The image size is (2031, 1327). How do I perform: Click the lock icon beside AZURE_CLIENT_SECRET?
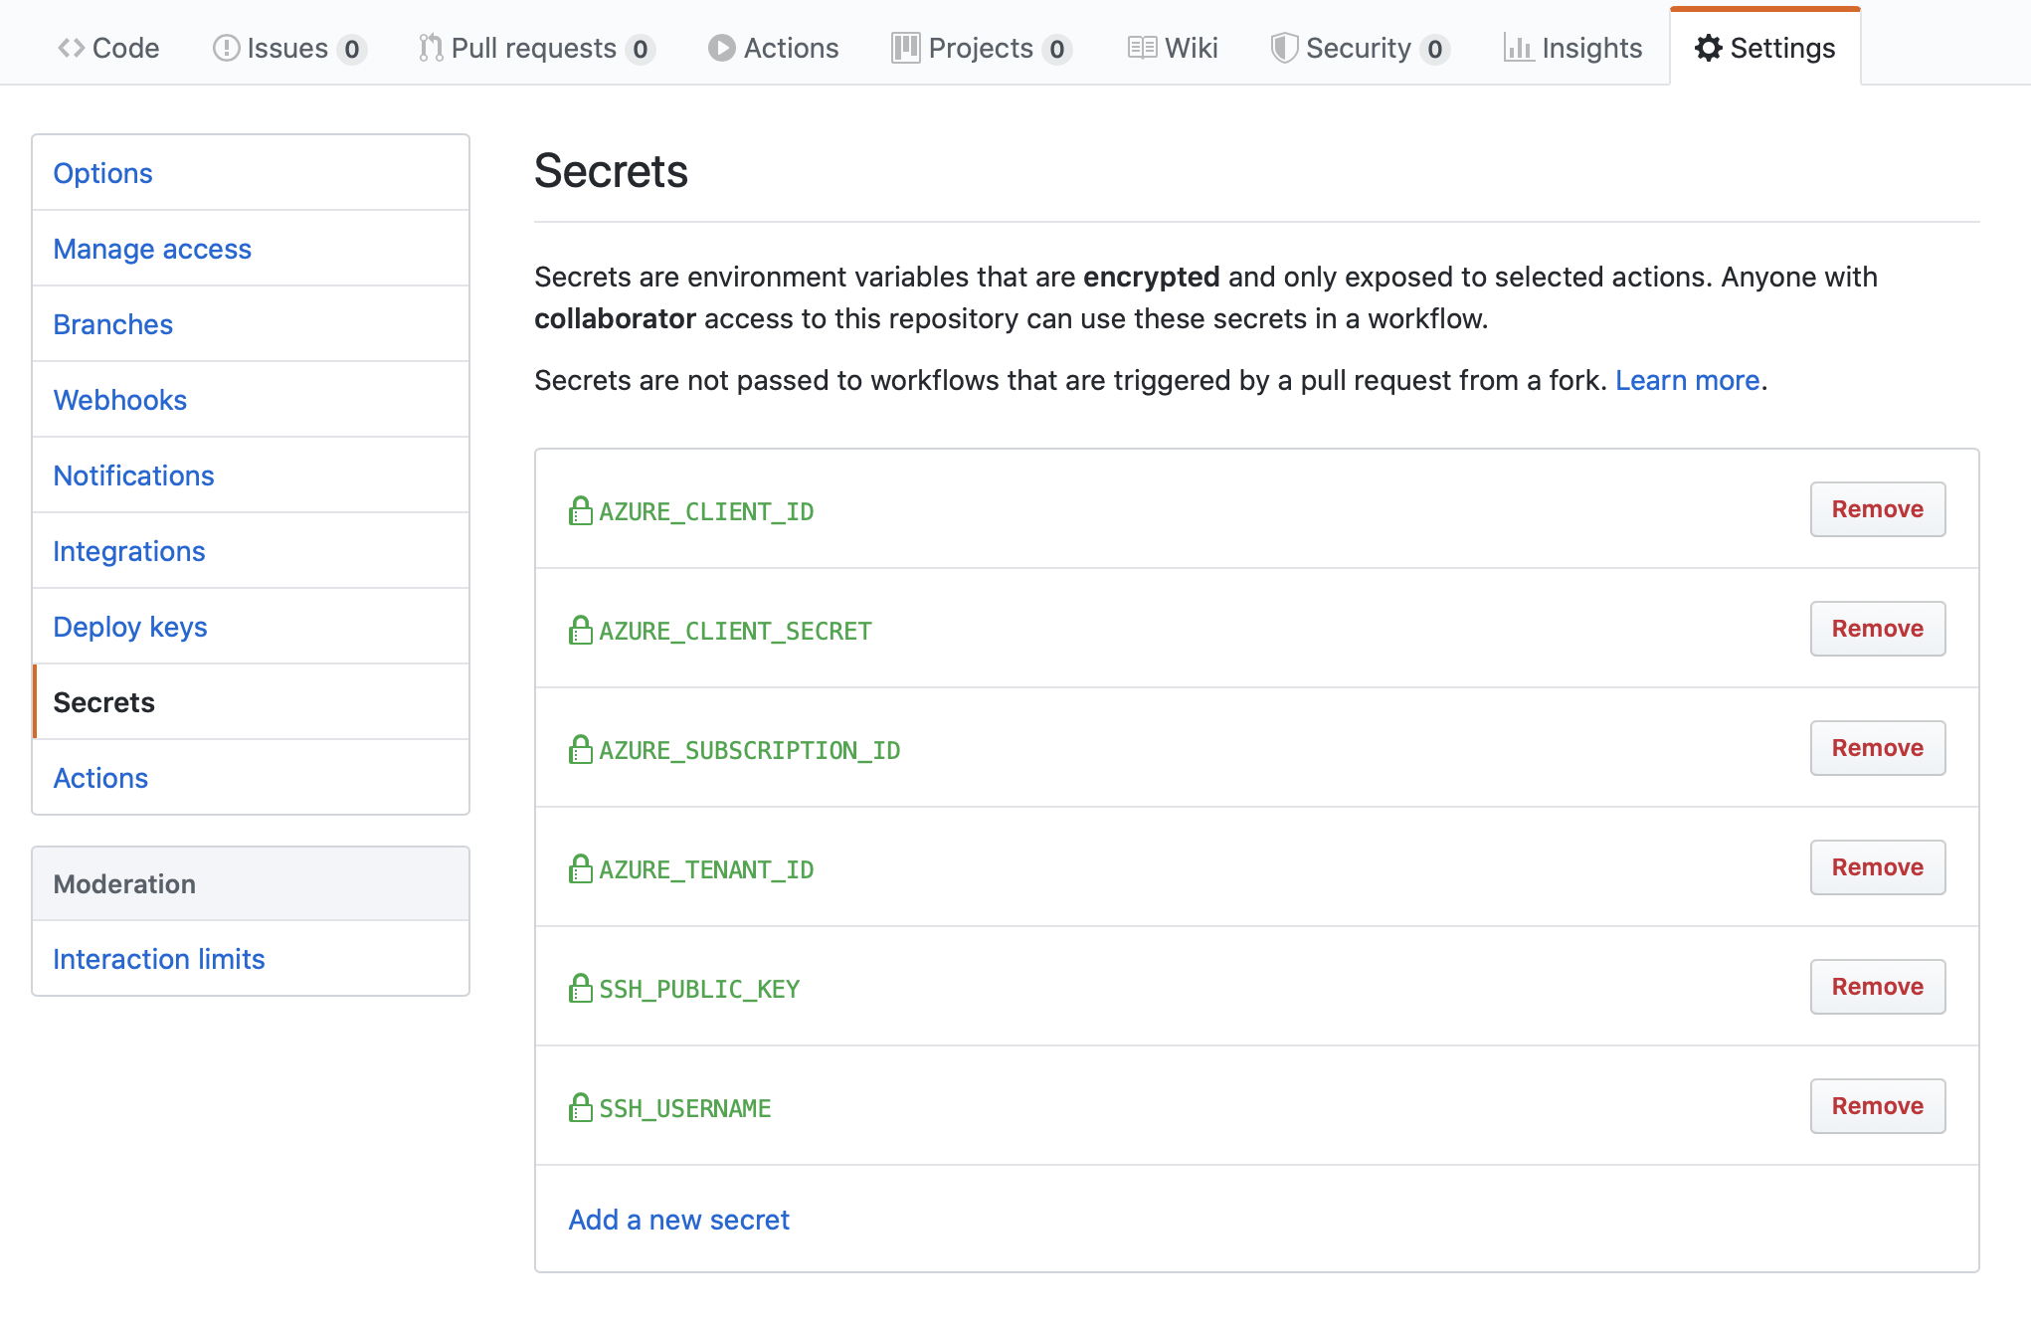[580, 630]
